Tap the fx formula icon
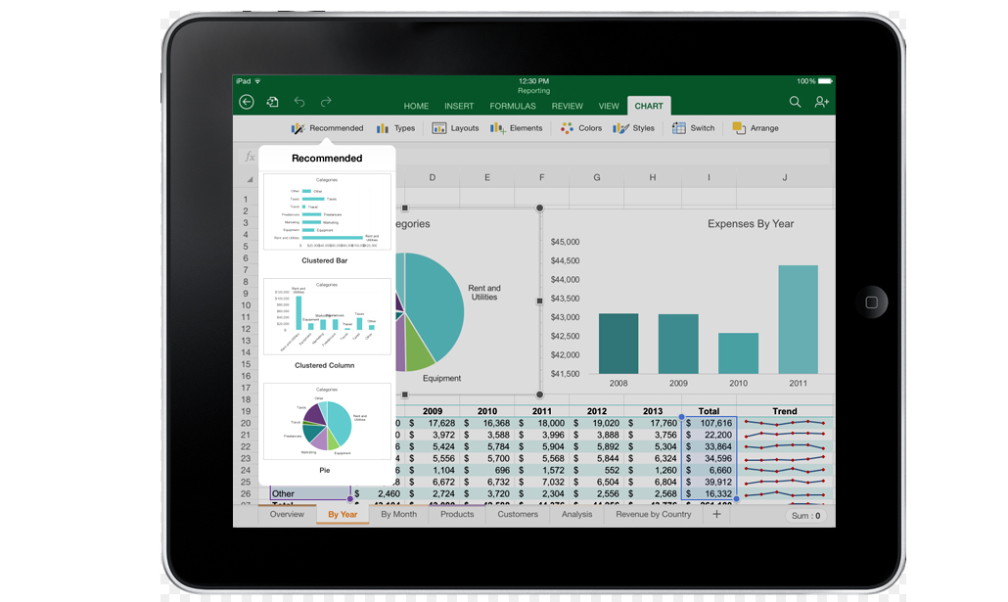The image size is (1008, 602). point(250,157)
